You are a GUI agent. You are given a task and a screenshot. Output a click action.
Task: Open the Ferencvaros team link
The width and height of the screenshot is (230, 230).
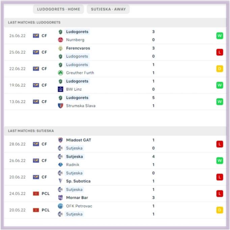pos(78,48)
